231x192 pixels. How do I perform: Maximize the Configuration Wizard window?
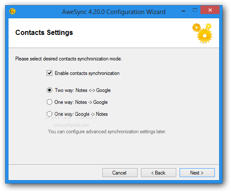pyautogui.click(x=195, y=10)
